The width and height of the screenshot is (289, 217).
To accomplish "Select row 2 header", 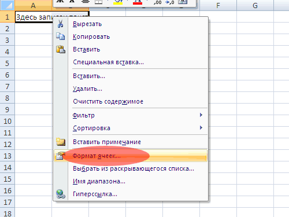I will coord(8,28).
